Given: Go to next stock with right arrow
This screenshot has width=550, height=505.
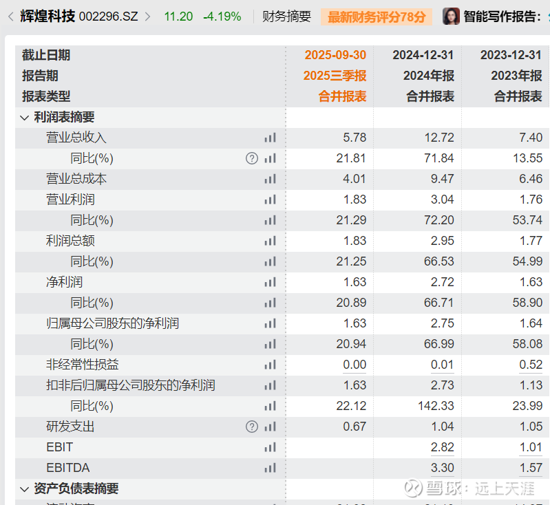Looking at the screenshot, I should point(148,17).
